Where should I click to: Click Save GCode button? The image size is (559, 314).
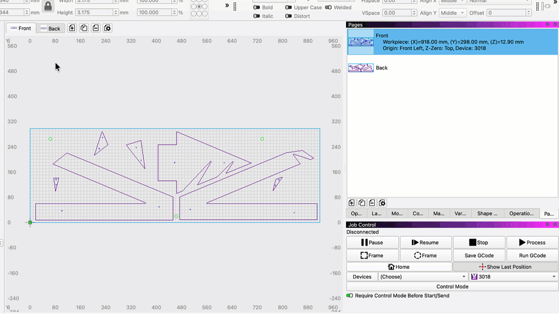click(479, 256)
